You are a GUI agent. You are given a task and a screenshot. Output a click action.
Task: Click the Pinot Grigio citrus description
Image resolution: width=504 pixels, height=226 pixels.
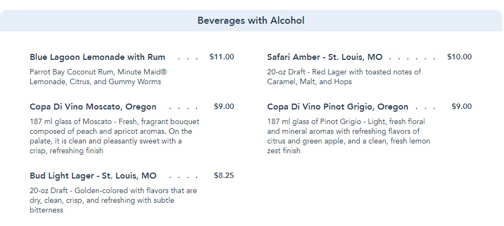(348, 136)
